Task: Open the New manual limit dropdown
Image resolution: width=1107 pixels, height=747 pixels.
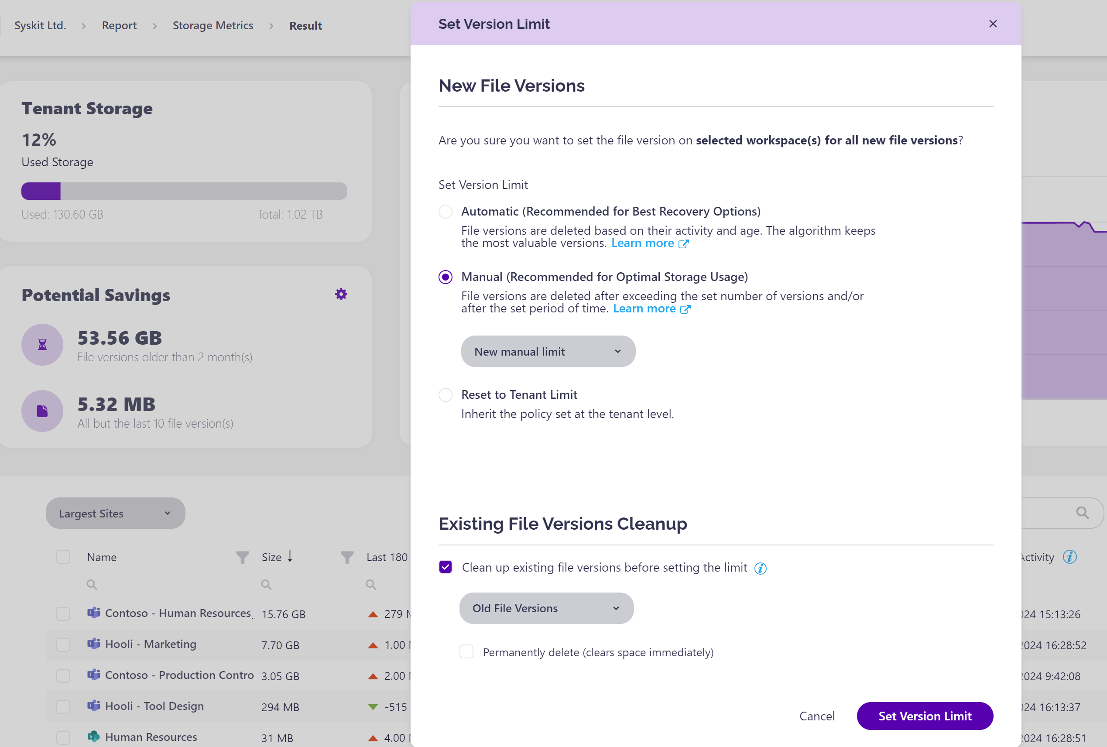Action: [548, 351]
